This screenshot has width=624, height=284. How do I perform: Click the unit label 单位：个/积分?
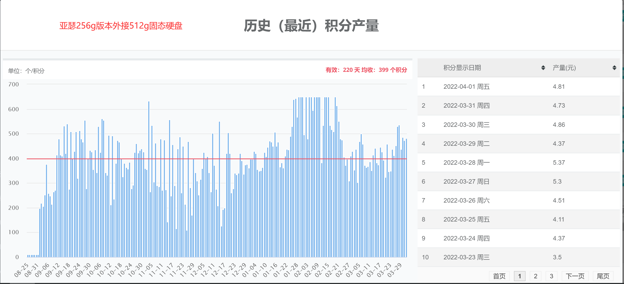[x=26, y=71]
